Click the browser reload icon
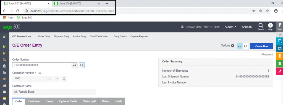Screen dimensions: 283x105 click(x=18, y=11)
